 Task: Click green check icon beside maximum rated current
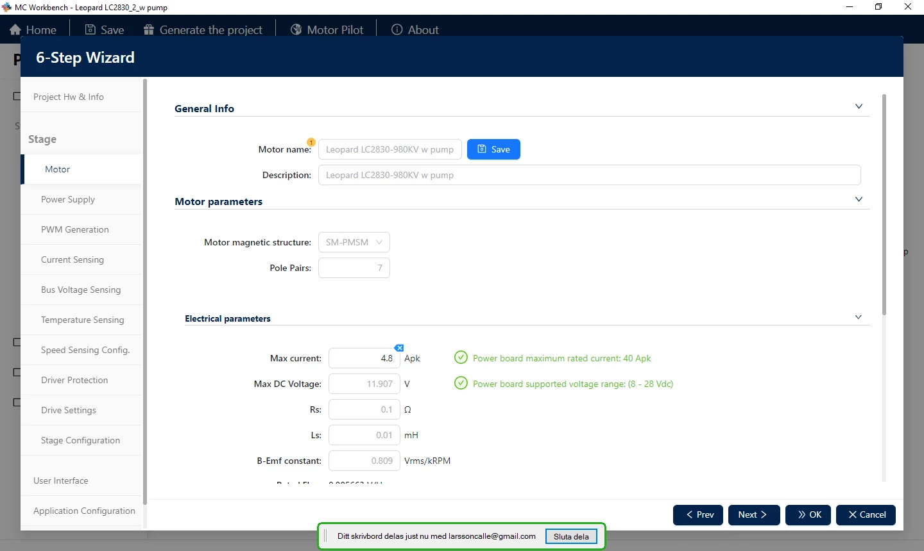point(461,358)
